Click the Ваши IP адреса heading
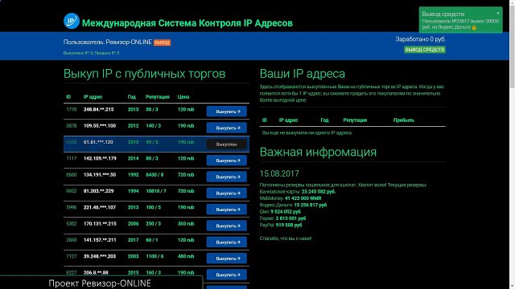This screenshot has height=289, width=515. pyautogui.click(x=303, y=74)
